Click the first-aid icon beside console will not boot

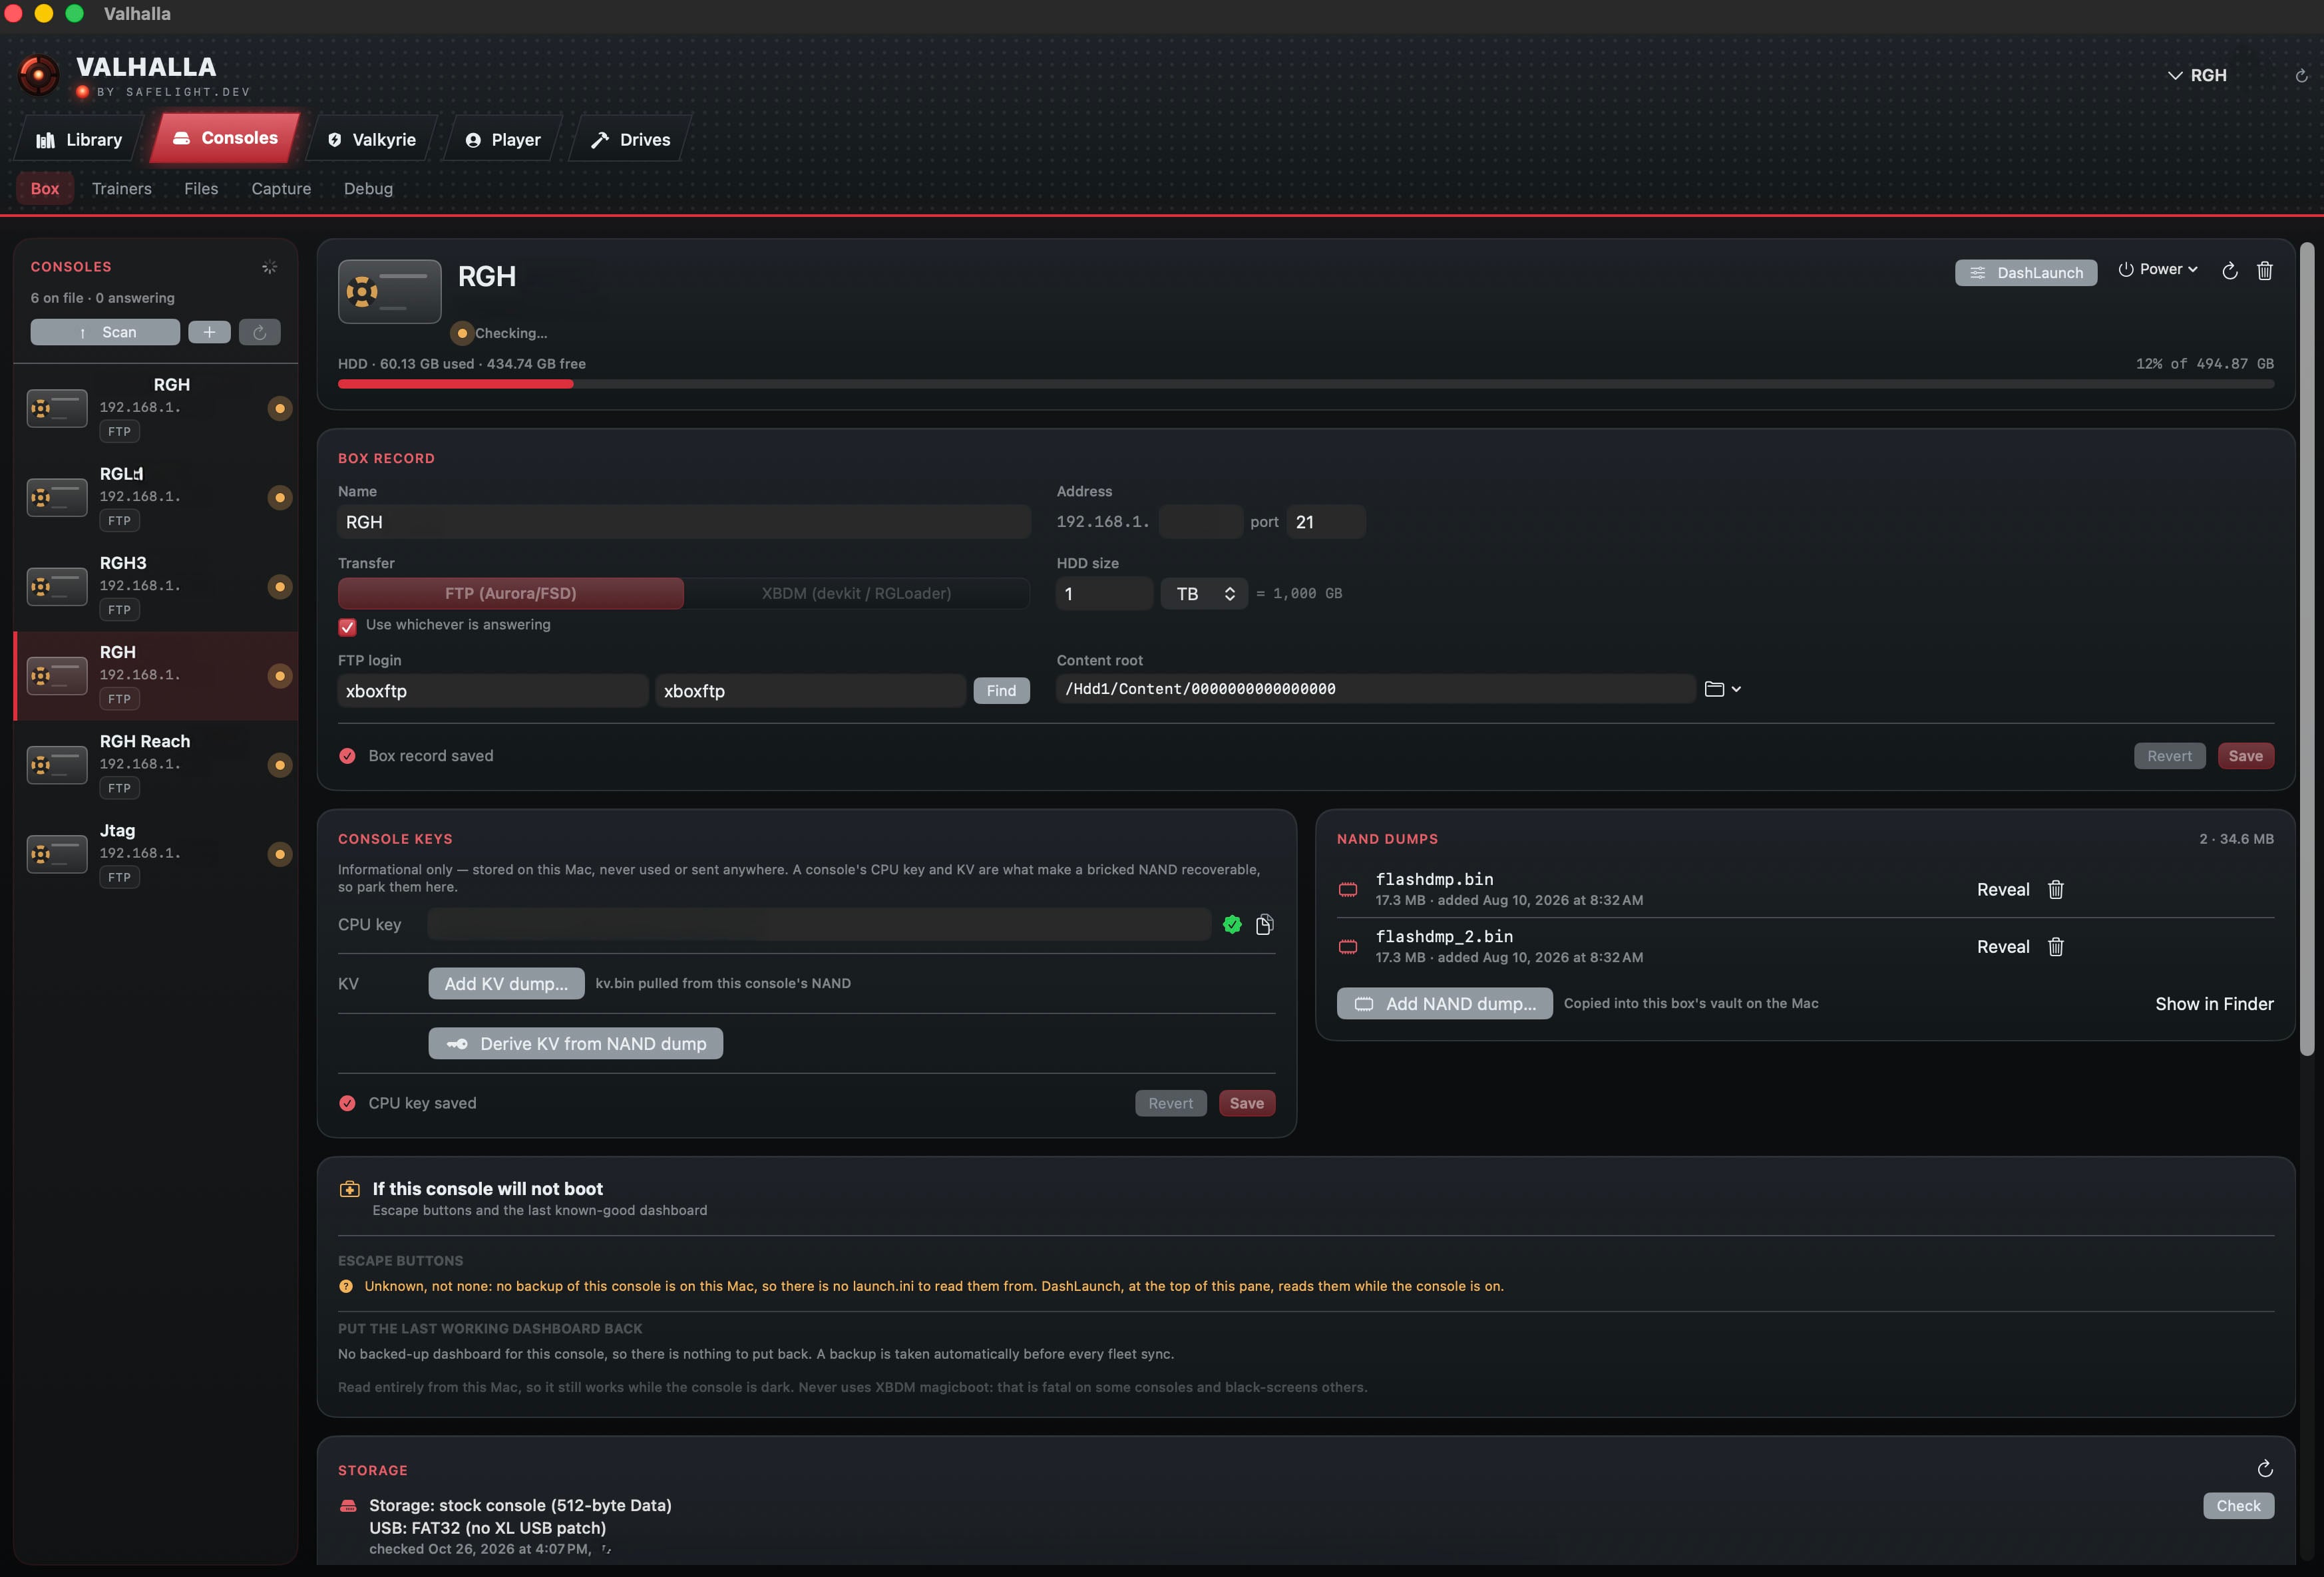coord(349,1189)
